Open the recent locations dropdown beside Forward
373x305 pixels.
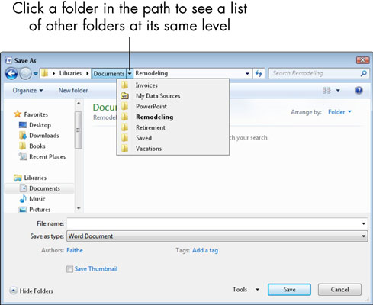tap(36, 74)
